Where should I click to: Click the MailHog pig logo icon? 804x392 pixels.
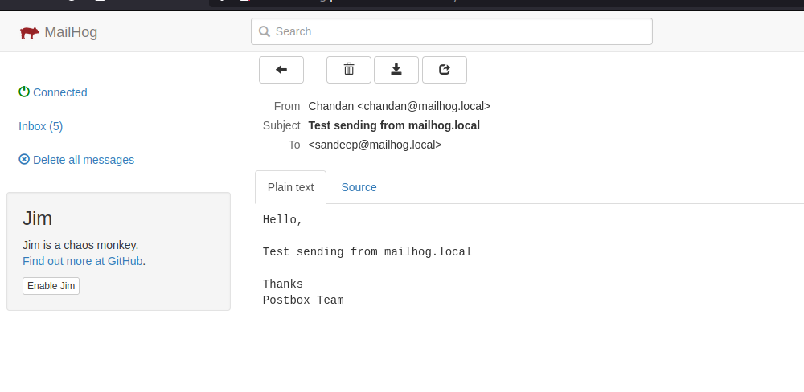[30, 33]
